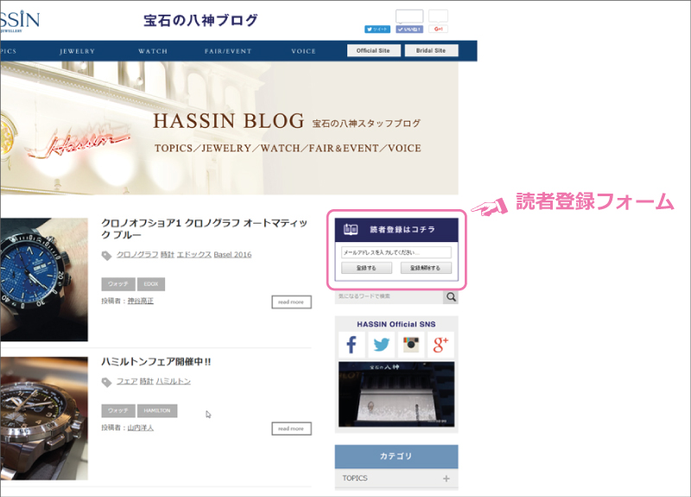This screenshot has width=691, height=497.
Task: Open the ハミルトン tag link
Action: [x=174, y=381]
